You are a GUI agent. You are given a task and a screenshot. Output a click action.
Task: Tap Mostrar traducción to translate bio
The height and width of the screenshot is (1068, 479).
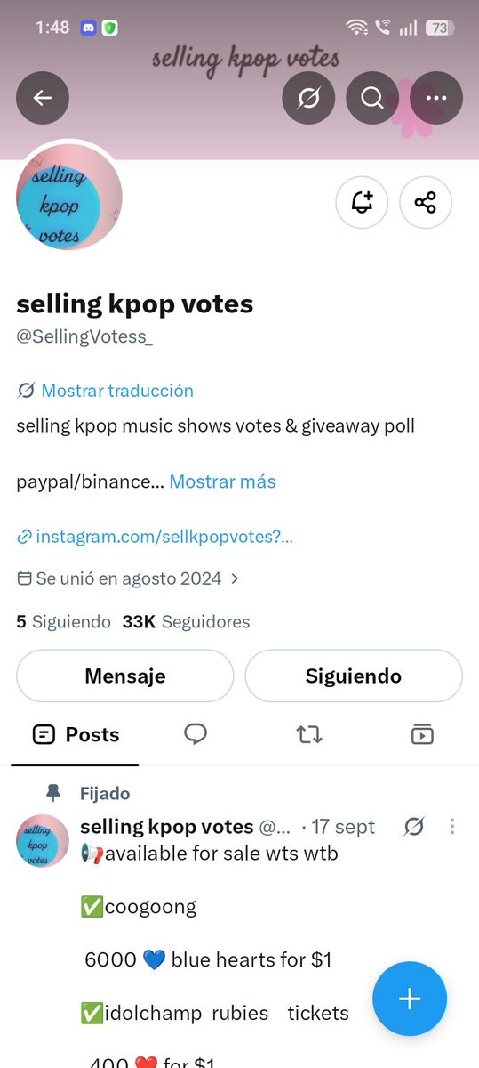tap(117, 391)
